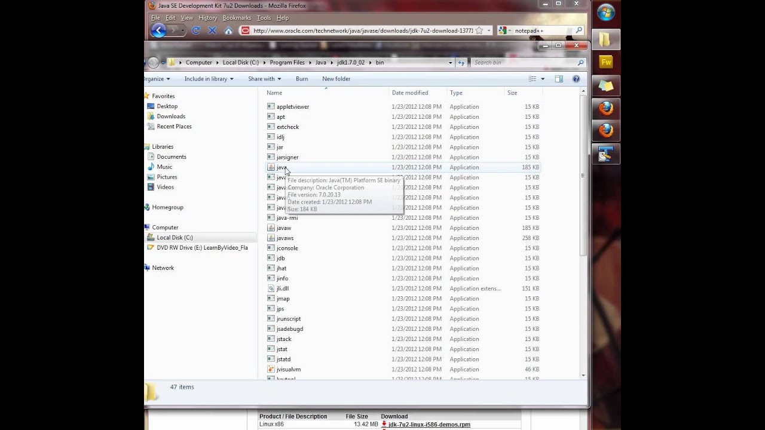The image size is (765, 430).
Task: Click the Windows Start orb
Action: click(x=606, y=13)
